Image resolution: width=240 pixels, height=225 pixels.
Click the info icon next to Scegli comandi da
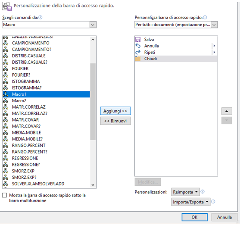(40, 18)
